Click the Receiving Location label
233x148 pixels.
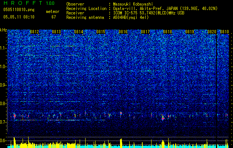pyautogui.click(x=86, y=9)
